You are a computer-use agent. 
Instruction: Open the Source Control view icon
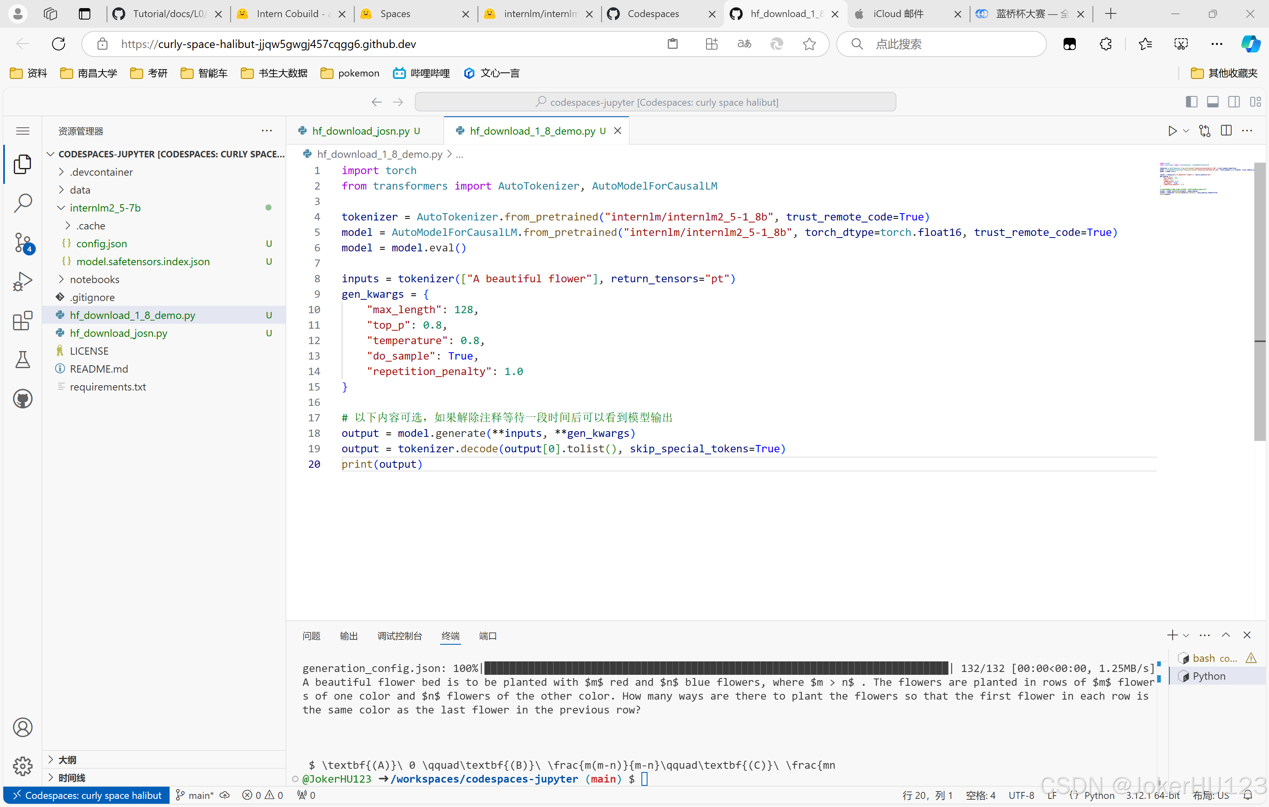pos(23,242)
